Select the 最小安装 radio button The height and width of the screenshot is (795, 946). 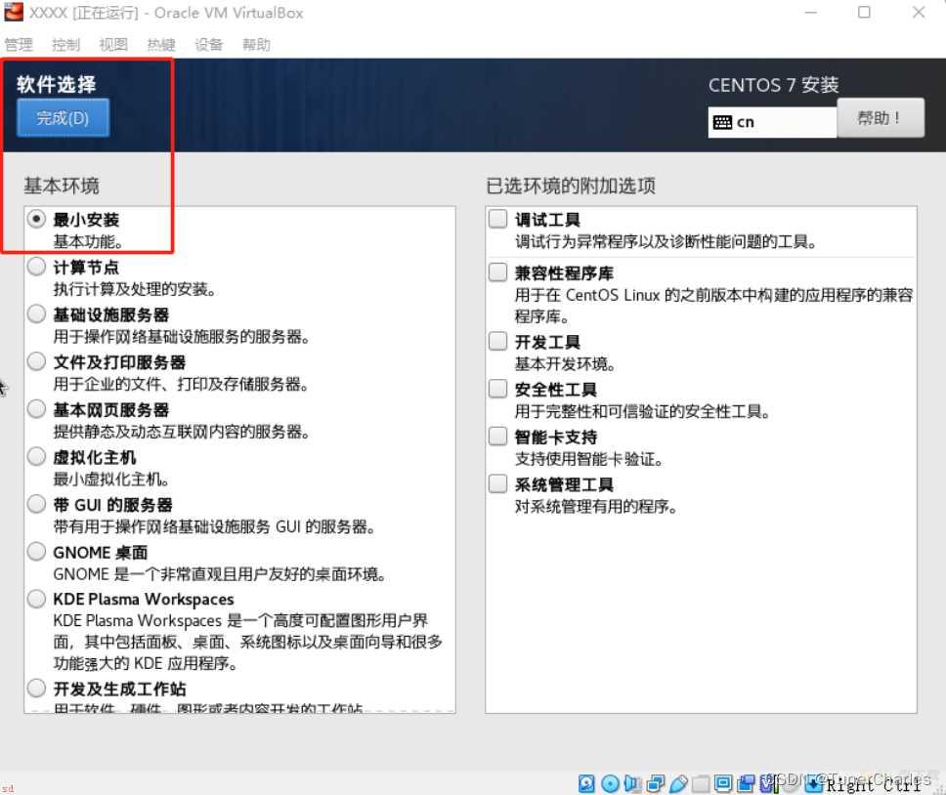(x=36, y=219)
